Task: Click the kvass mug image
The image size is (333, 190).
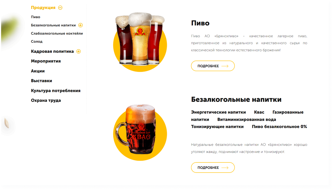Action: pyautogui.click(x=140, y=132)
